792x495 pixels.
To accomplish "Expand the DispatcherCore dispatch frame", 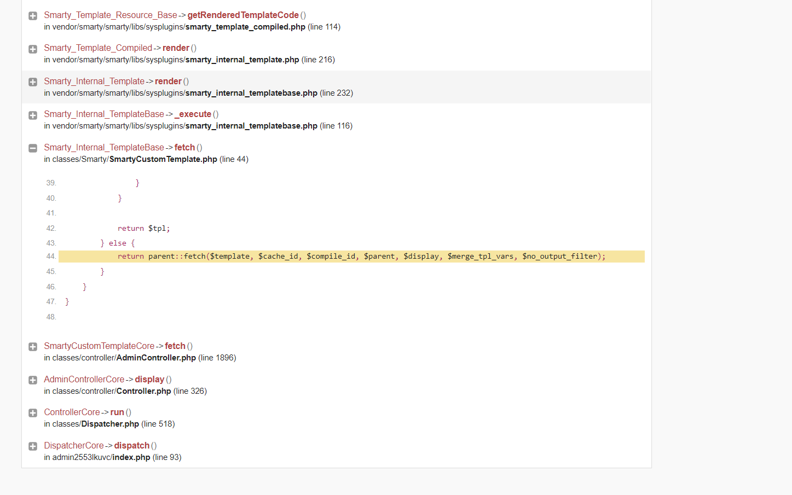I will pyautogui.click(x=33, y=446).
